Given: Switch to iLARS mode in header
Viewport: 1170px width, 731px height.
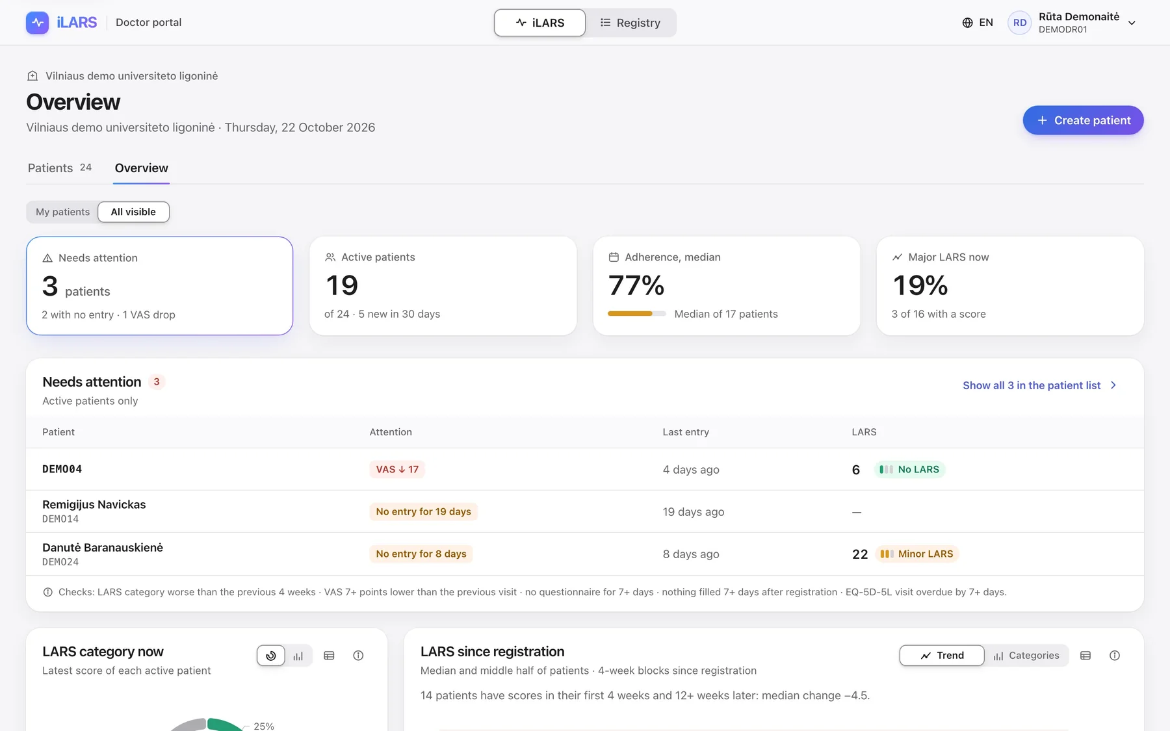Looking at the screenshot, I should pyautogui.click(x=539, y=23).
